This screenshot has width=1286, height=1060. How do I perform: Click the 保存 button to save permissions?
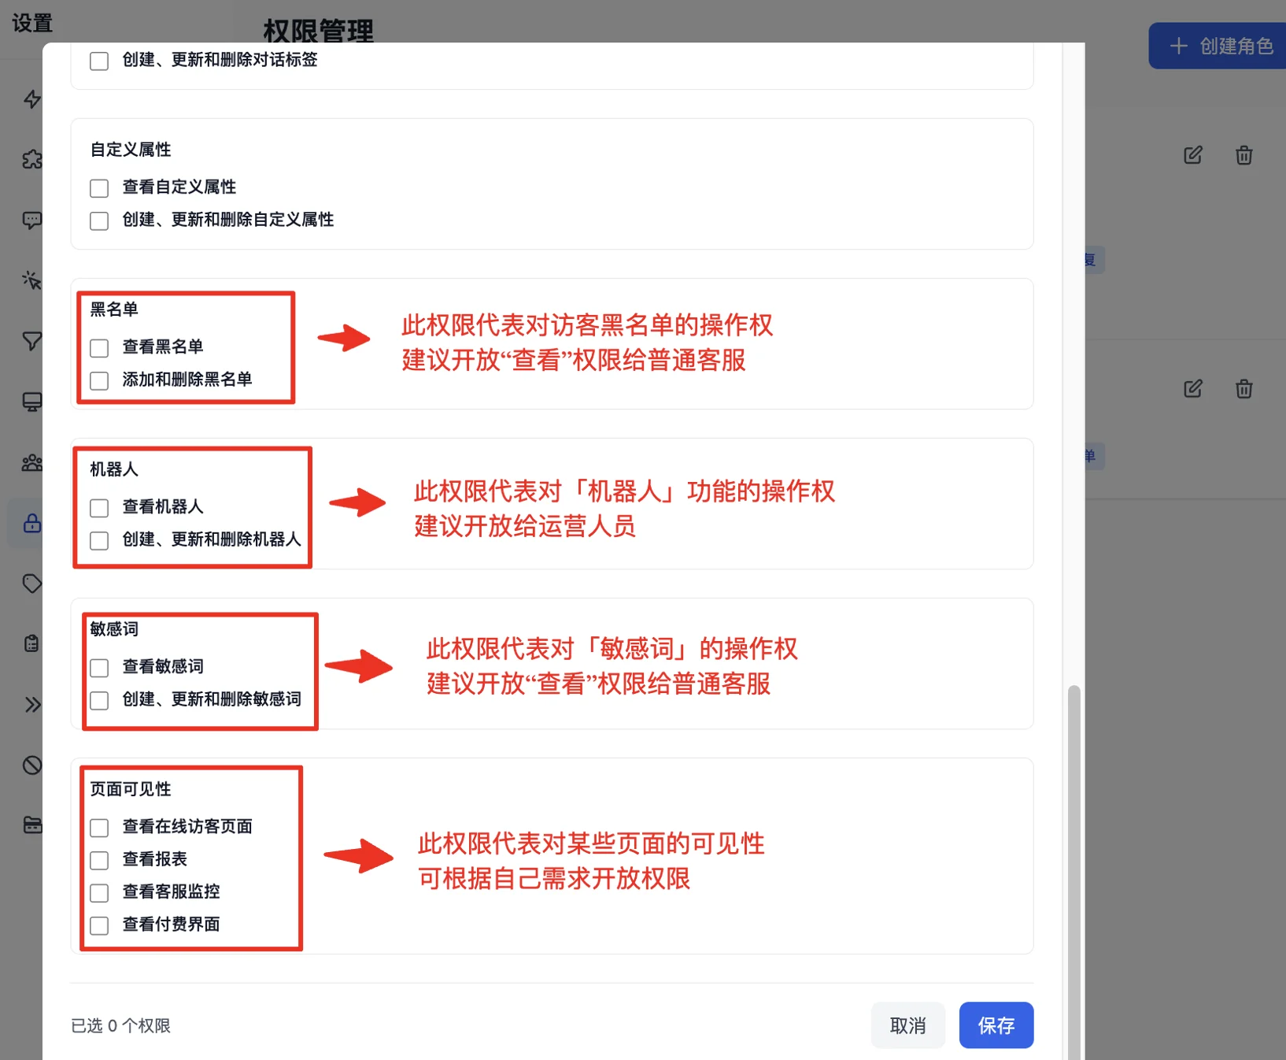pos(996,1025)
